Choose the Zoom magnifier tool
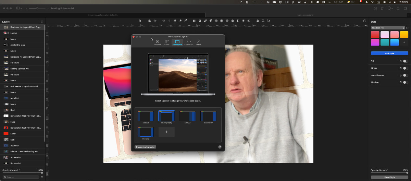 click(x=263, y=21)
